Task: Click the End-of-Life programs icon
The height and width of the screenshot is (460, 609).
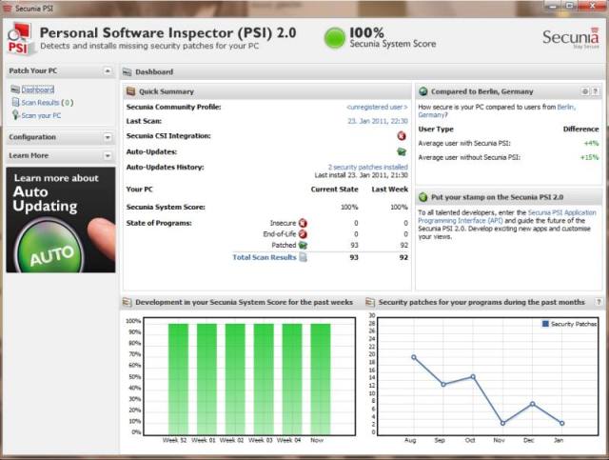Action: (x=303, y=234)
